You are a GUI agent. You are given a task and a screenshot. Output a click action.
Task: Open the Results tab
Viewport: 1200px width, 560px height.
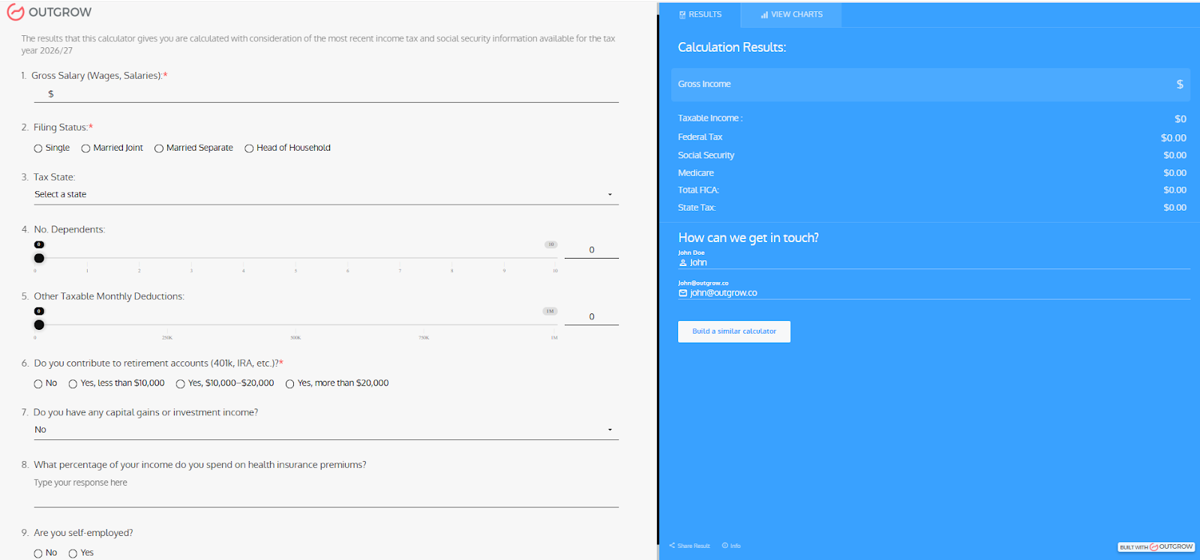pos(700,14)
